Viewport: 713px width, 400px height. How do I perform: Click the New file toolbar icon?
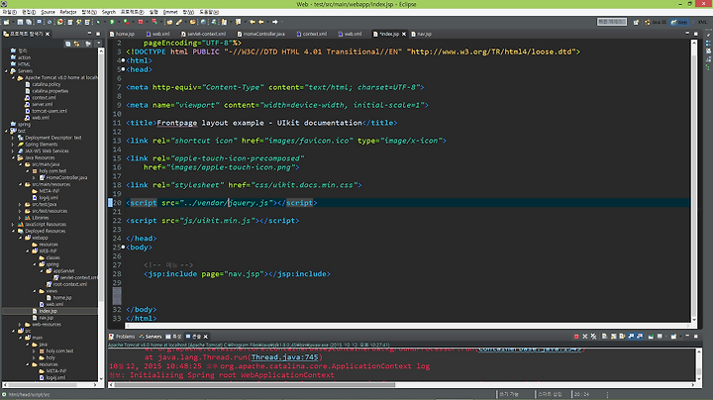[x=6, y=22]
